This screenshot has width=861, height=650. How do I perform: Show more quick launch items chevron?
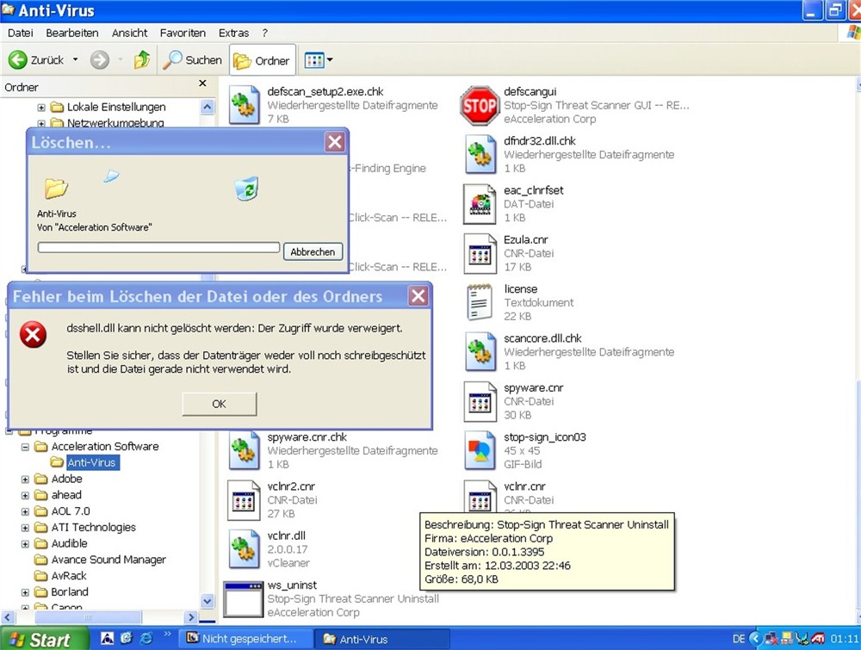tap(168, 635)
